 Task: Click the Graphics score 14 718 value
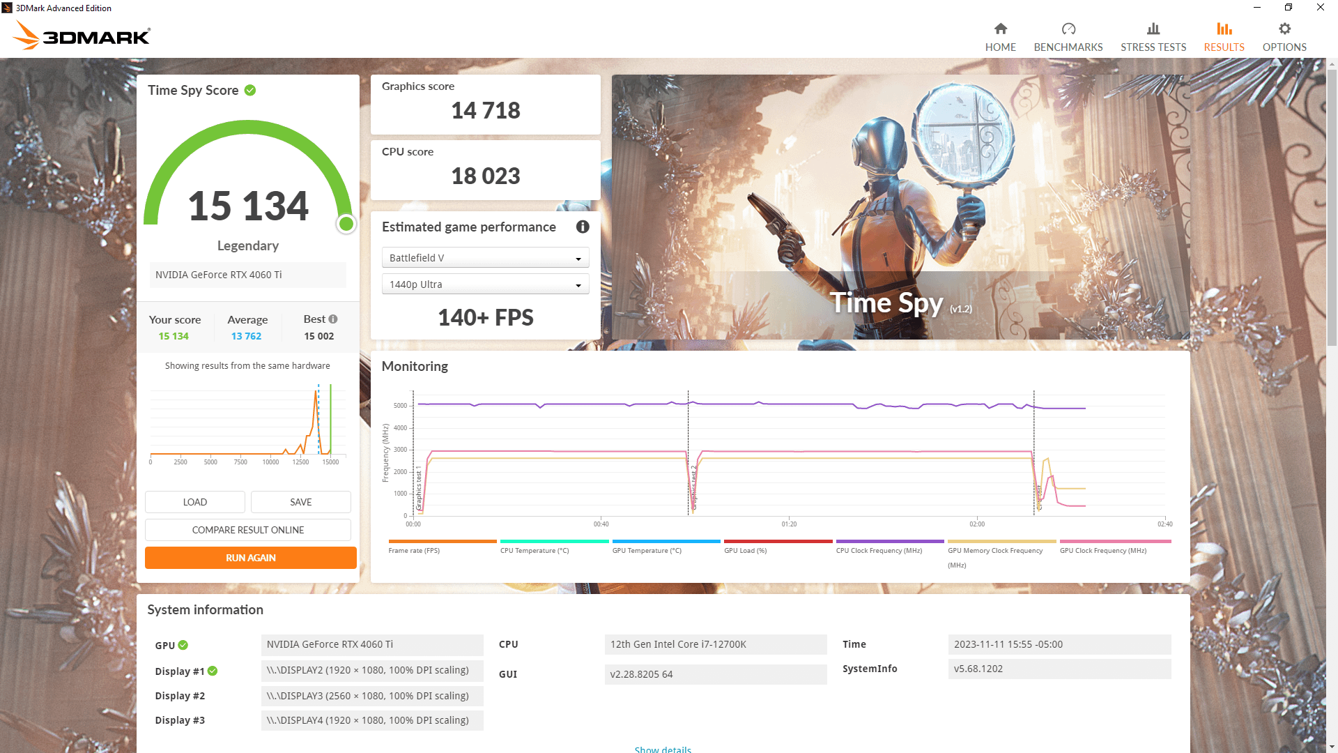point(486,111)
